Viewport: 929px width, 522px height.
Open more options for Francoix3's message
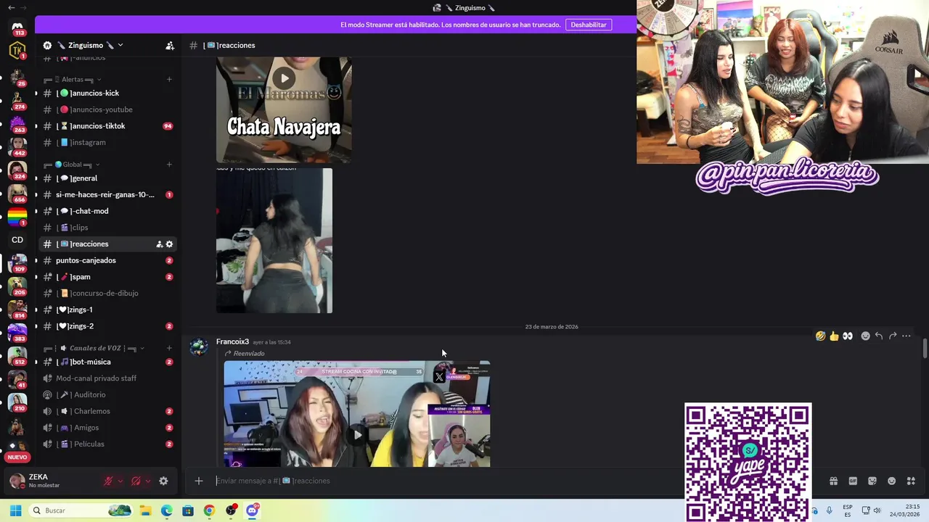coord(907,336)
